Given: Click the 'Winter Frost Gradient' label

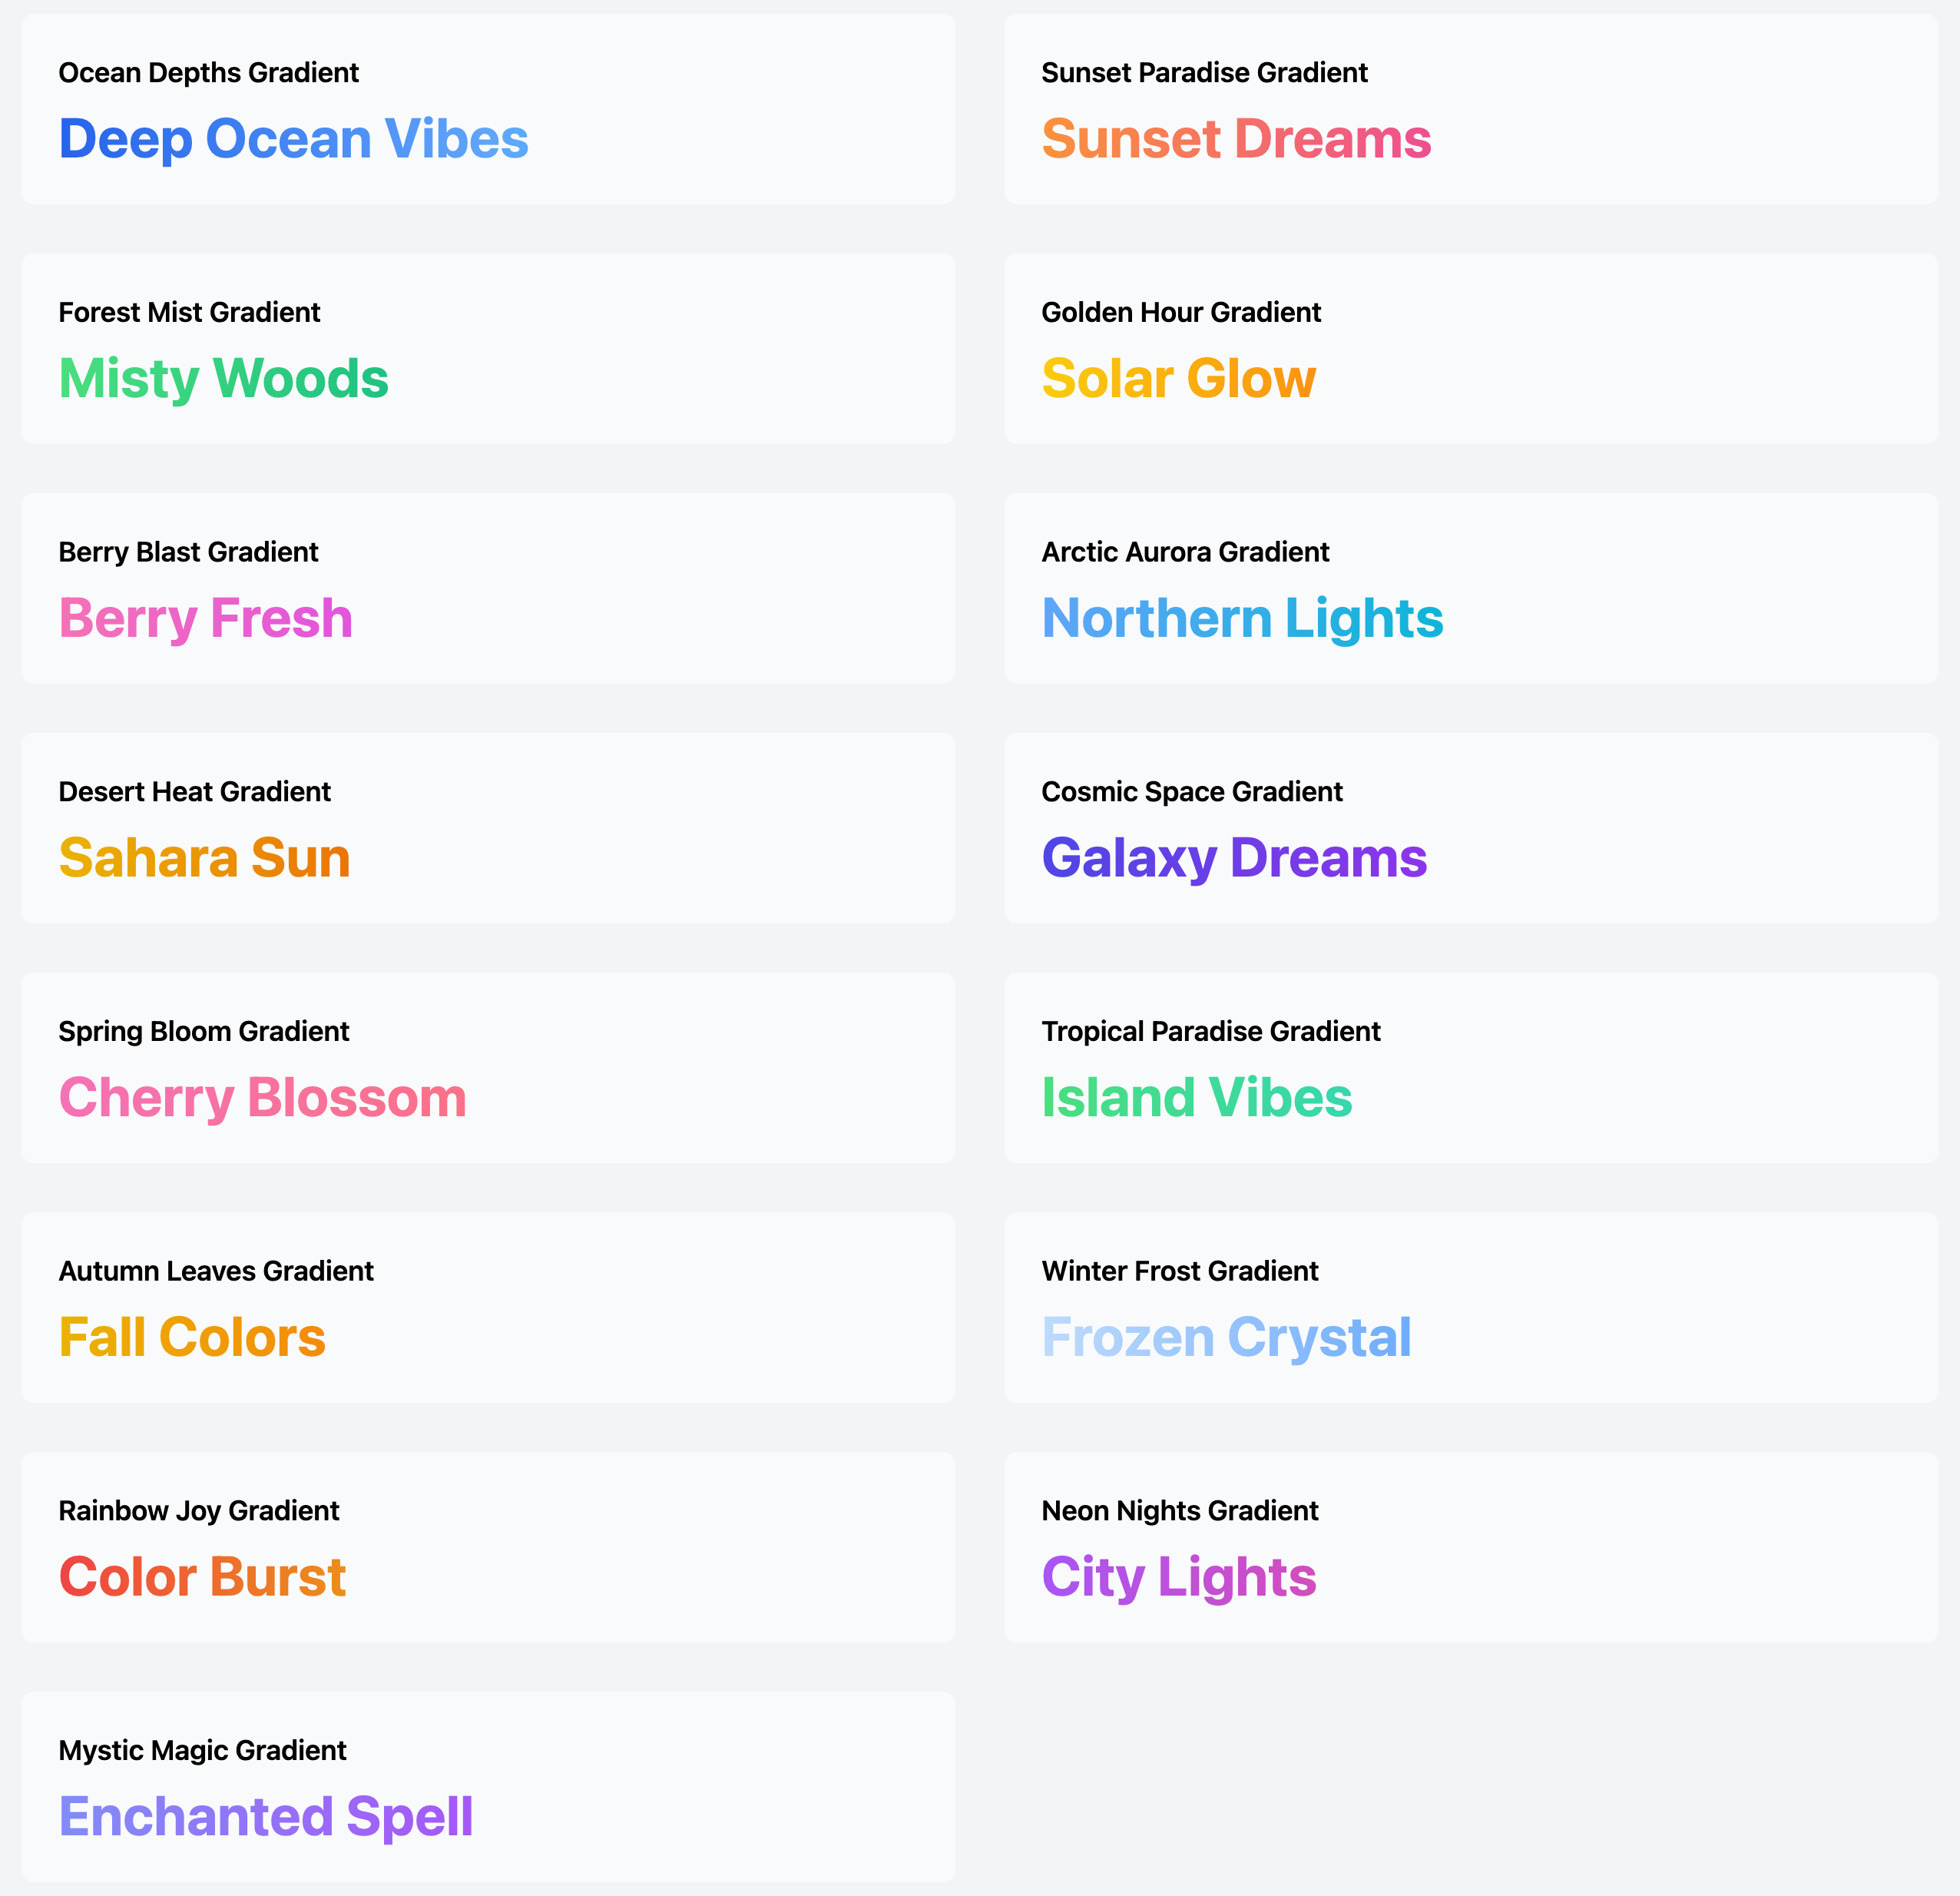Looking at the screenshot, I should (1179, 1271).
